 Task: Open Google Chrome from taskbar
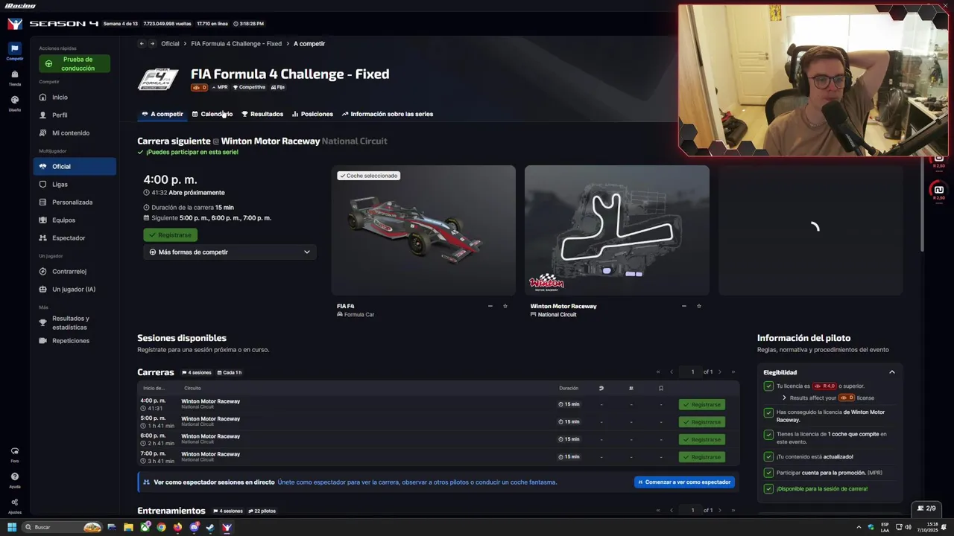click(161, 527)
